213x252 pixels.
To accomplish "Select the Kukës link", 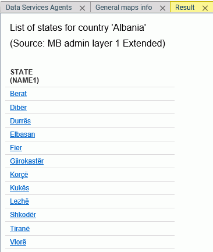I will [20, 188].
